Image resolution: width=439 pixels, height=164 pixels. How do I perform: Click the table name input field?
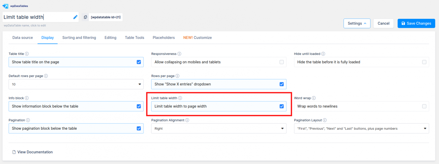37,17
